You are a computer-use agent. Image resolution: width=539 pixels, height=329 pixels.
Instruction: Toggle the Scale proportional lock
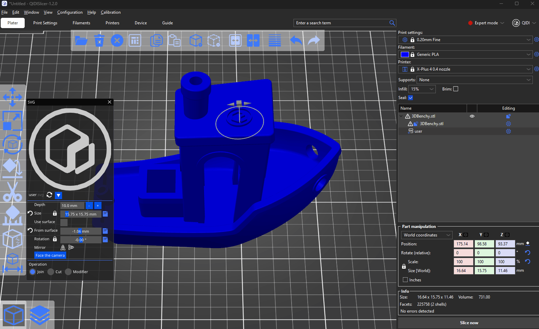(404, 266)
